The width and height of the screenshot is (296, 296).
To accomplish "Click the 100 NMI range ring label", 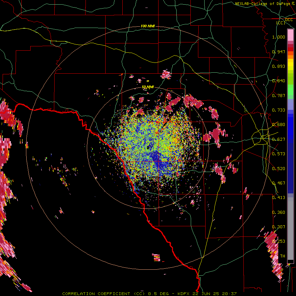I will pyautogui.click(x=148, y=26).
